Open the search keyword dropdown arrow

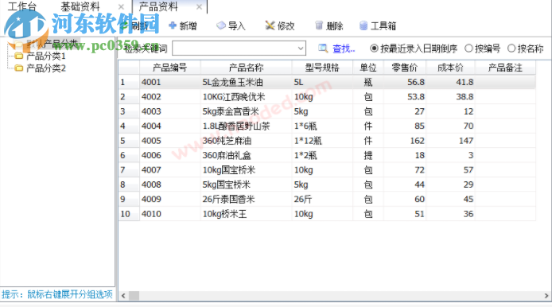click(301, 49)
